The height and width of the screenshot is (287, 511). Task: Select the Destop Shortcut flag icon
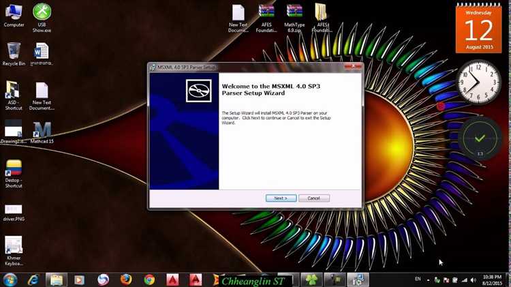[14, 174]
